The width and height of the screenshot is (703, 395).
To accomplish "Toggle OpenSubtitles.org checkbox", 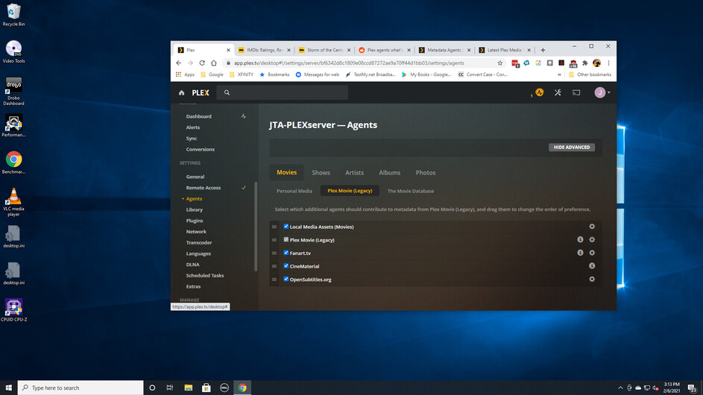I will point(286,279).
